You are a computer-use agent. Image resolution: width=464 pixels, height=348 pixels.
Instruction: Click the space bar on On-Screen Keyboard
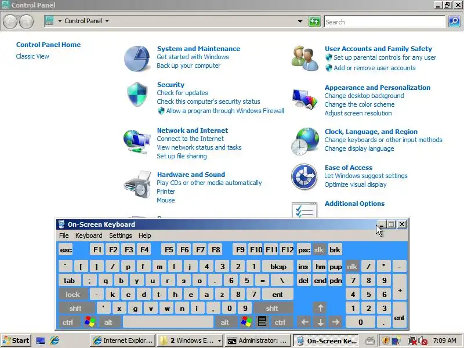coord(168,322)
